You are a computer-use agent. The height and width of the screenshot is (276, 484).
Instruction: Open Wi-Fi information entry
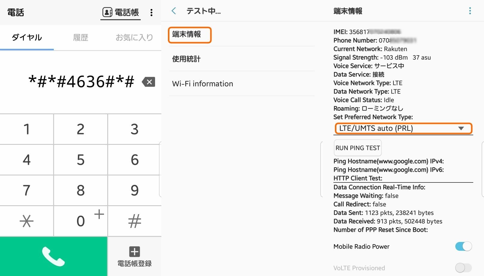[203, 84]
